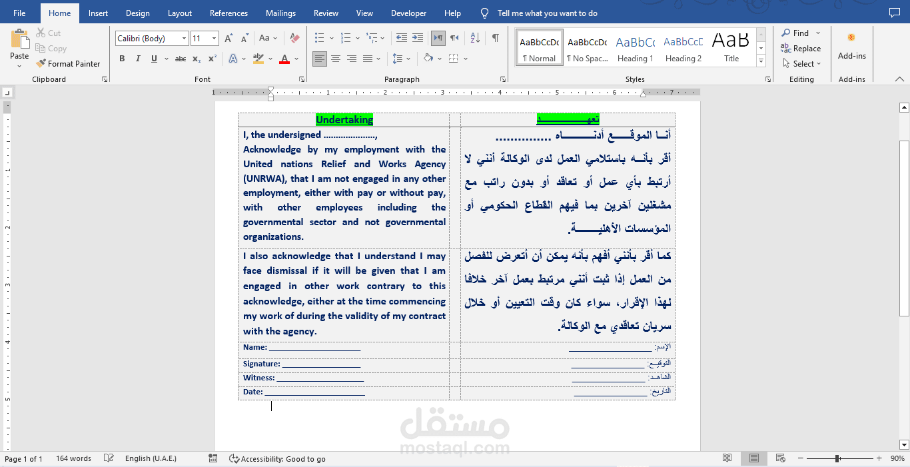This screenshot has height=467, width=910.
Task: Clear all formatting with eraser icon
Action: coord(295,38)
